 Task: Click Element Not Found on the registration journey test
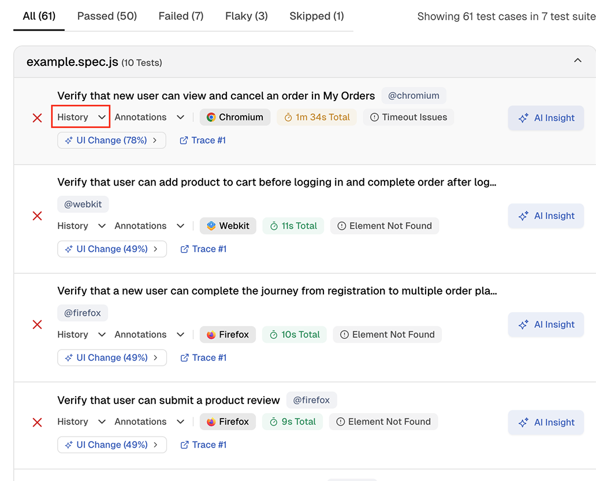(388, 335)
